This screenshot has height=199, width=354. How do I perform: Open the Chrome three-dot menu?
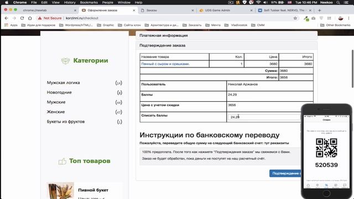[x=349, y=18]
